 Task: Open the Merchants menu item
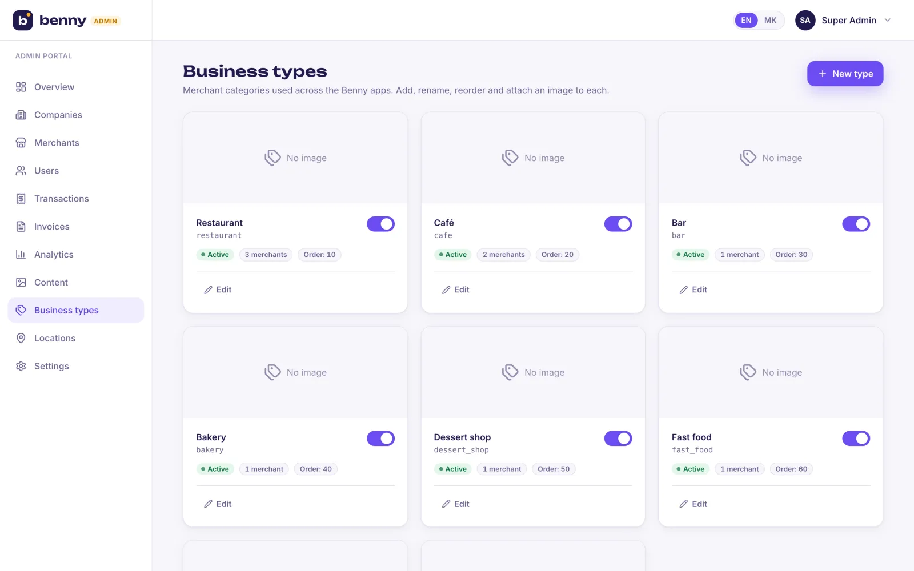(x=76, y=143)
